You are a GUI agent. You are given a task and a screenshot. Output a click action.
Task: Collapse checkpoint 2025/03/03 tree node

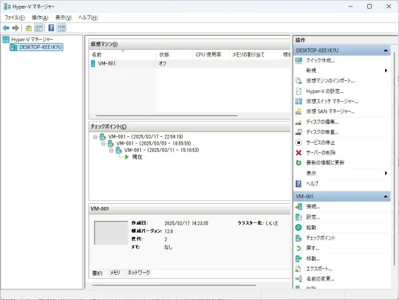click(103, 143)
